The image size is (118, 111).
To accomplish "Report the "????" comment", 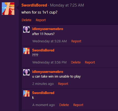I will (x=90, y=62).
